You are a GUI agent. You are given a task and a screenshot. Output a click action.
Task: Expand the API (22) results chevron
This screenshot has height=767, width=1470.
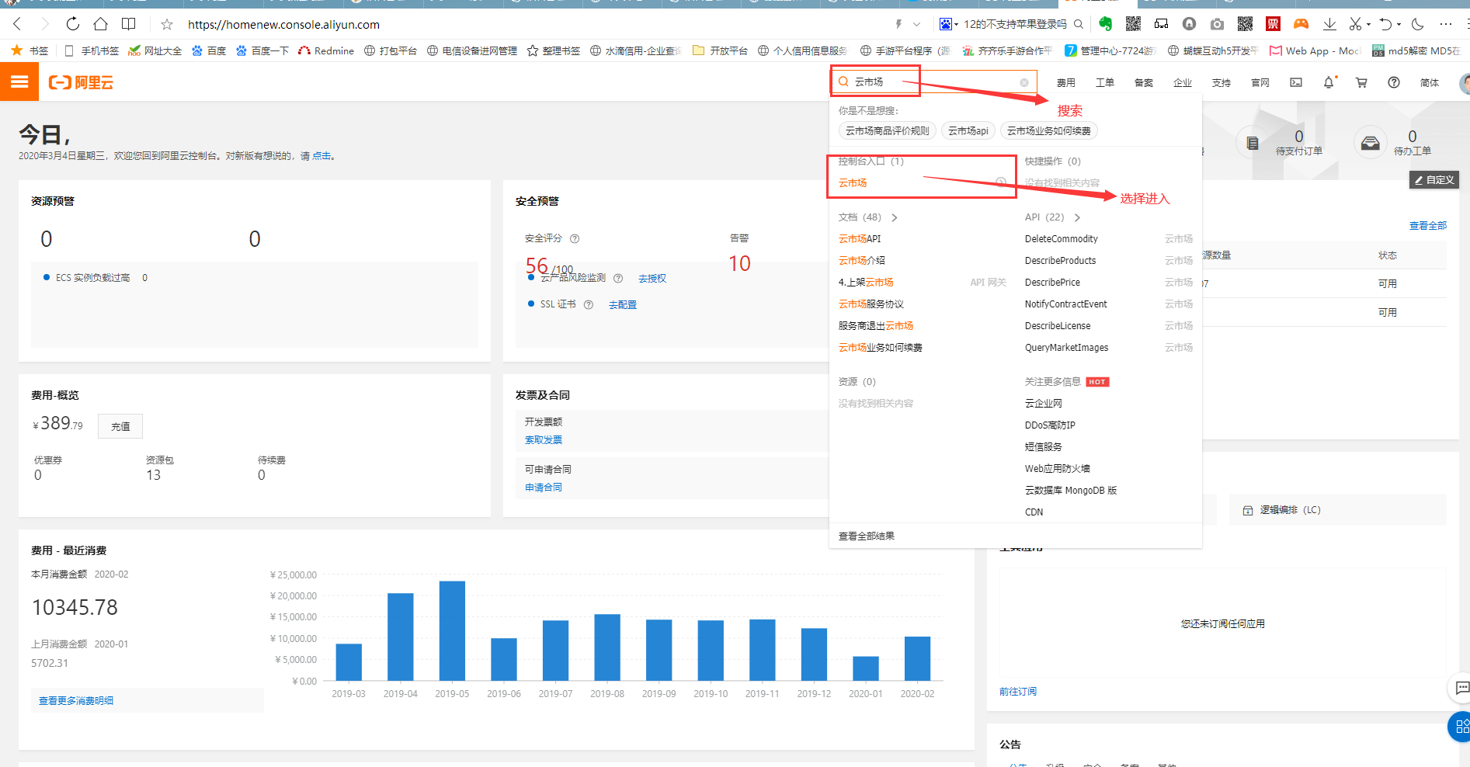pyautogui.click(x=1077, y=217)
